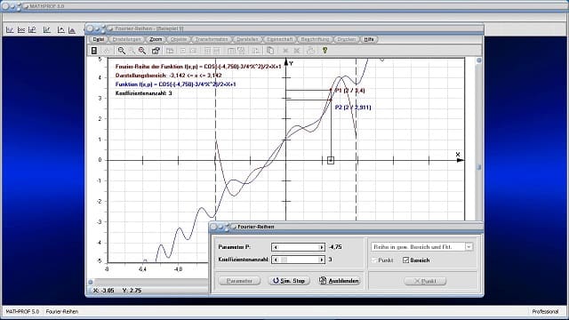The height and width of the screenshot is (320, 569).
Task: Click the 'Koeffizientenanzahl: 3' text in graph
Action: (x=144, y=93)
